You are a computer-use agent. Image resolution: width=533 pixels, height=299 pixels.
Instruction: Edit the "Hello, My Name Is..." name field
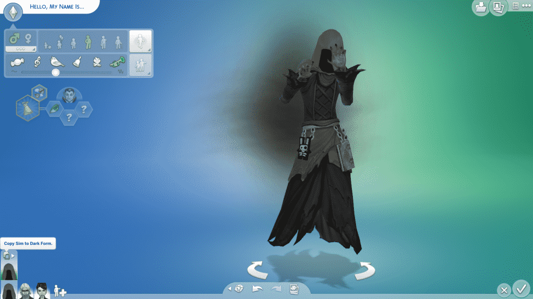tap(57, 6)
